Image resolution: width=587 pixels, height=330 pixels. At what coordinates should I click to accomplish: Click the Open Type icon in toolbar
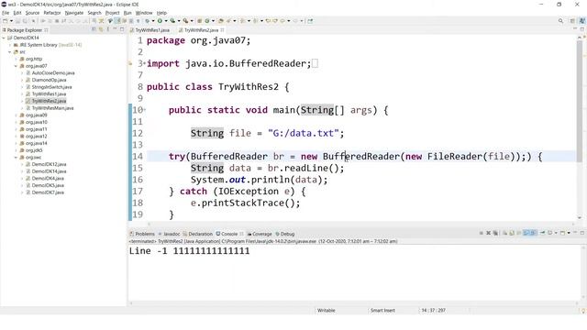click(220, 21)
